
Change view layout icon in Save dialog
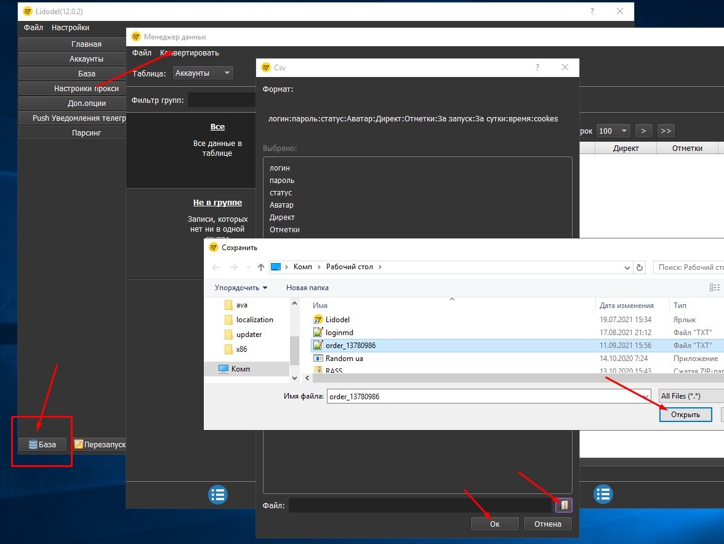(x=714, y=288)
